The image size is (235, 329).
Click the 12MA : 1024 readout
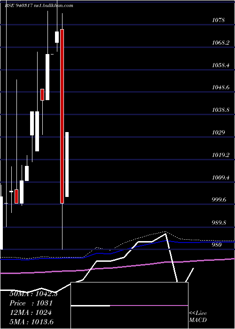point(31,313)
